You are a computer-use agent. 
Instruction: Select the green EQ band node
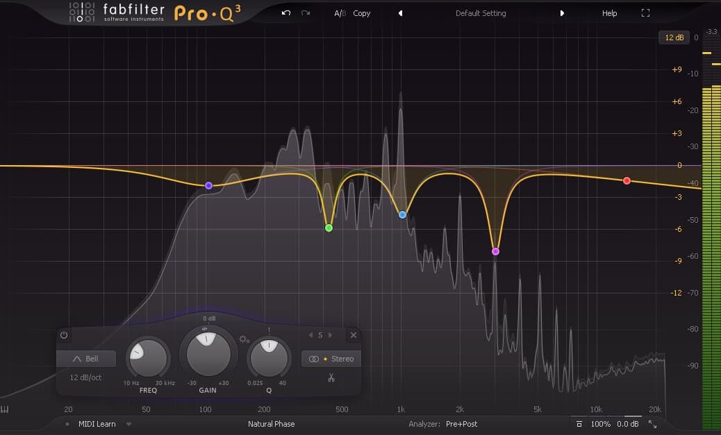(329, 228)
